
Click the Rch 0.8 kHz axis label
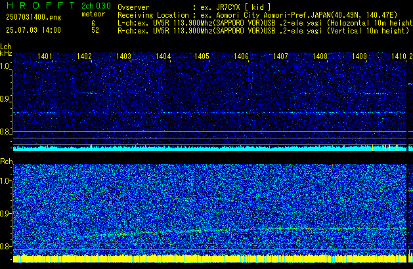coord(5,246)
